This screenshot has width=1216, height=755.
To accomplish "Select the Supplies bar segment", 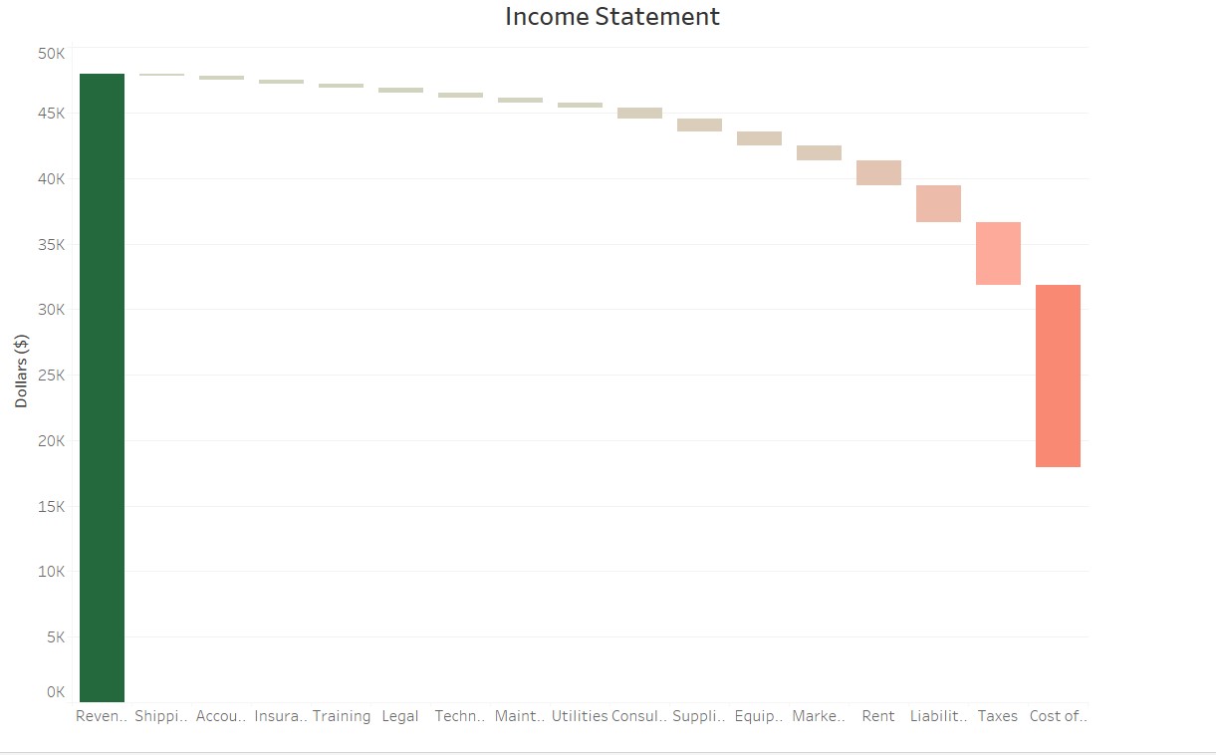I will click(699, 125).
